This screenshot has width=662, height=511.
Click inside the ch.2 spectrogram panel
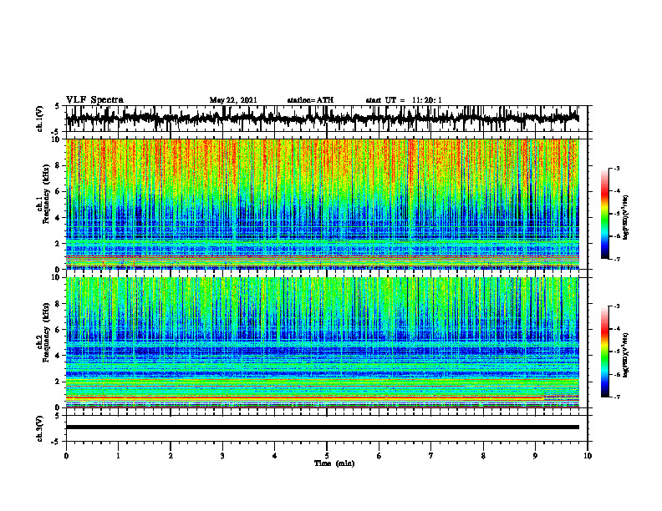click(x=322, y=342)
